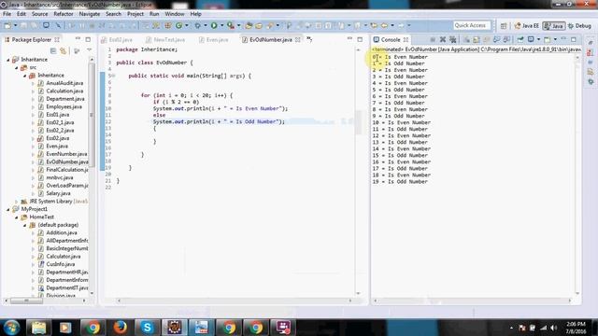The height and width of the screenshot is (336, 598).
Task: Collapse the Inharitance project node
Action: [x=8, y=60]
